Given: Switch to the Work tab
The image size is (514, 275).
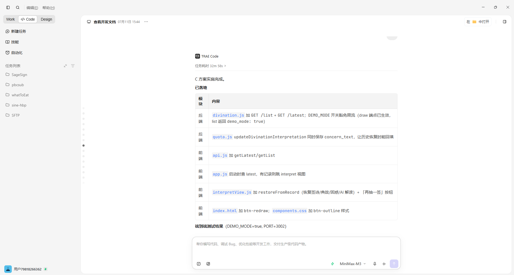Looking at the screenshot, I should [x=10, y=19].
